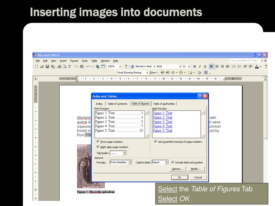Open the Font Size 12 dropdown
This screenshot has height=206, width=275.
(x=189, y=67)
